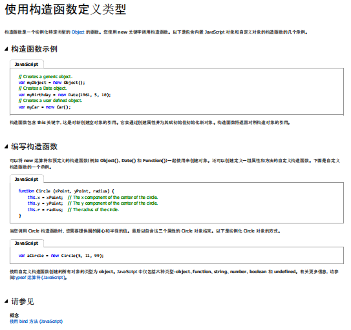Click comment // Creates a generic object.

coord(45,77)
